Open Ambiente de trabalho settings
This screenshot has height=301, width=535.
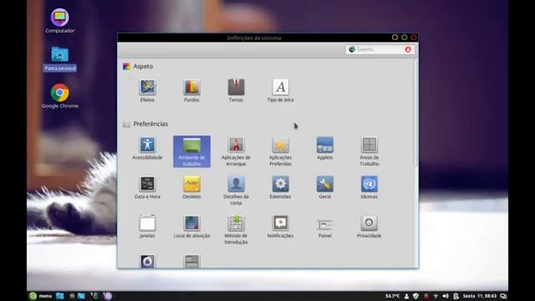[191, 151]
